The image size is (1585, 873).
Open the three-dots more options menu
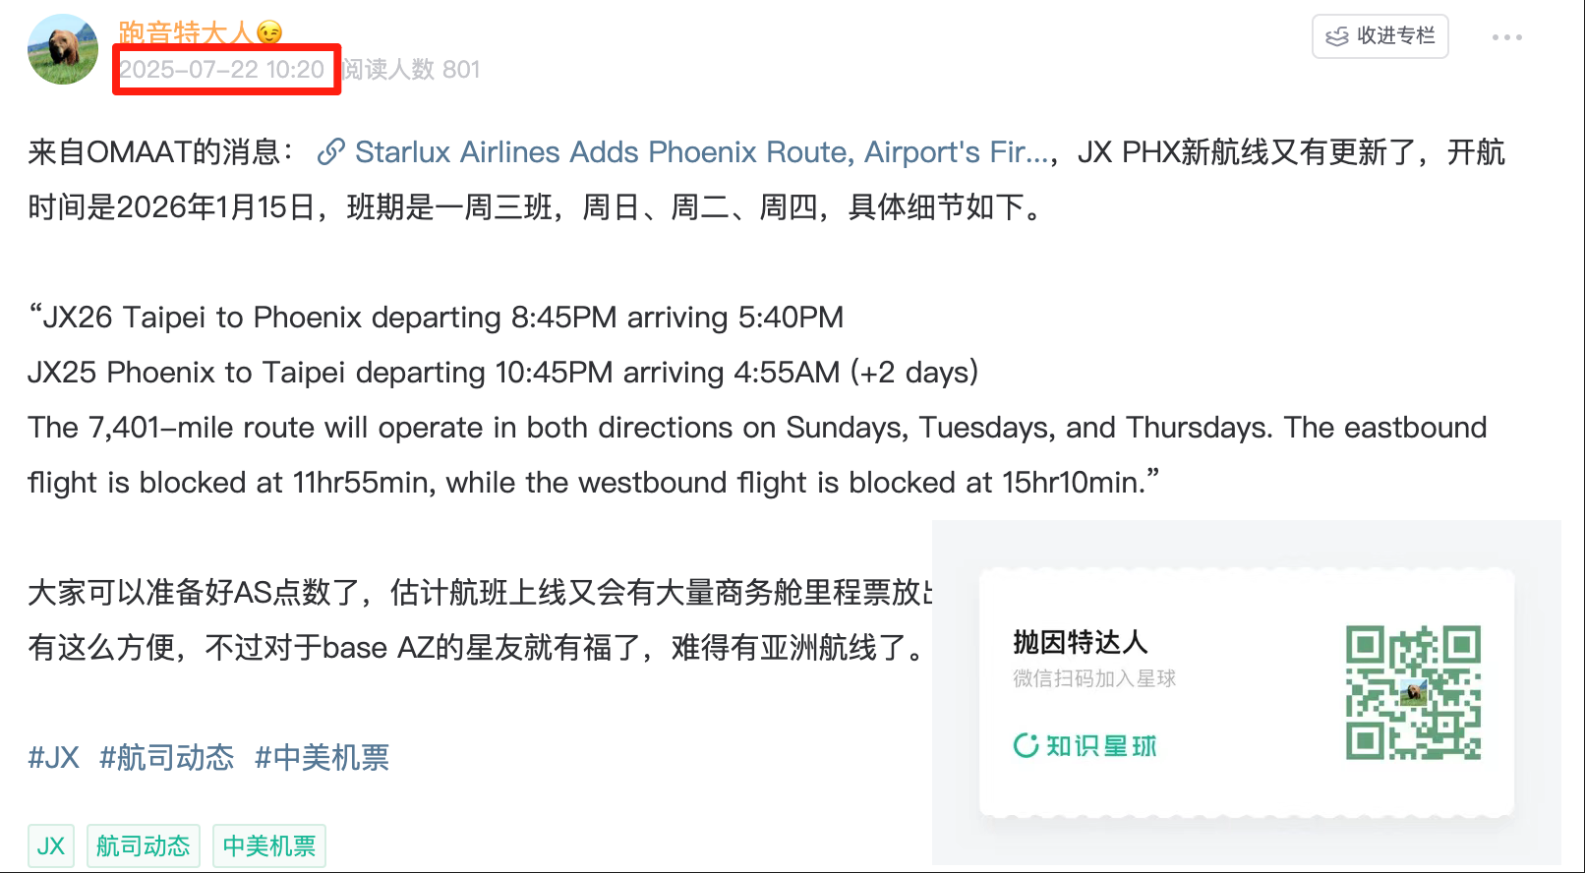pyautogui.click(x=1506, y=37)
